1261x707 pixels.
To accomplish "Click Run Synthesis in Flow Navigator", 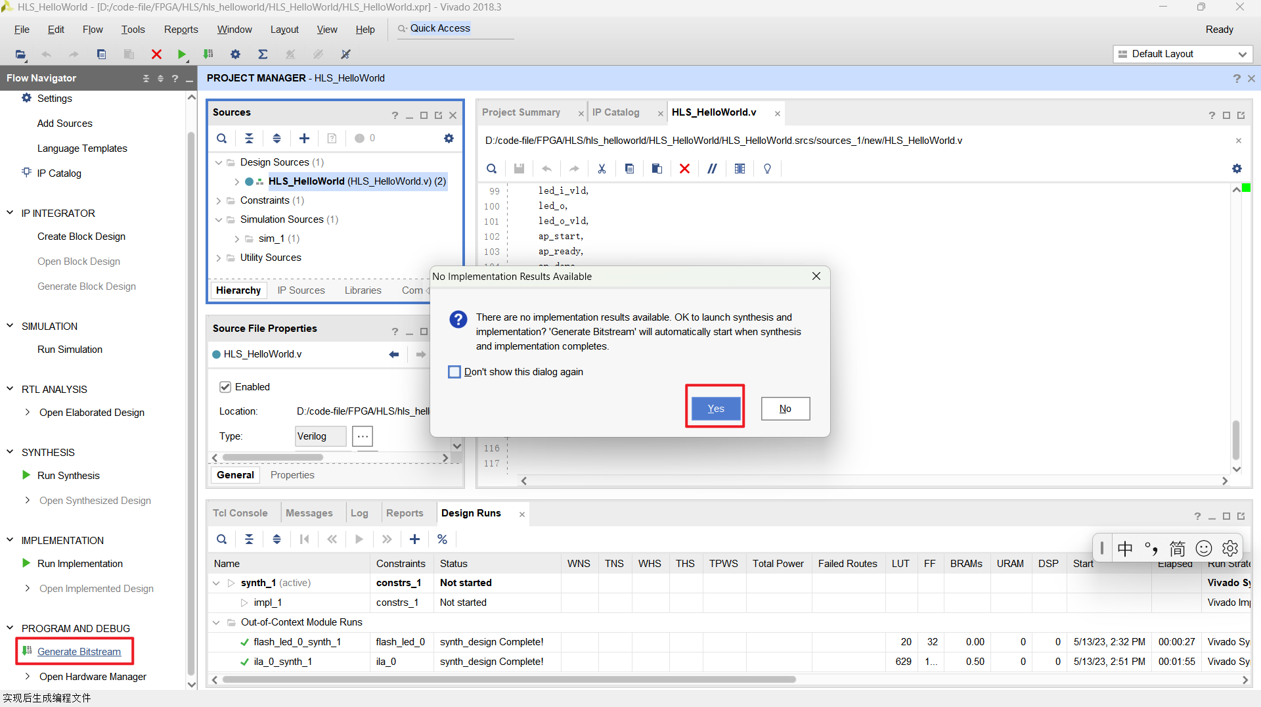I will point(68,476).
